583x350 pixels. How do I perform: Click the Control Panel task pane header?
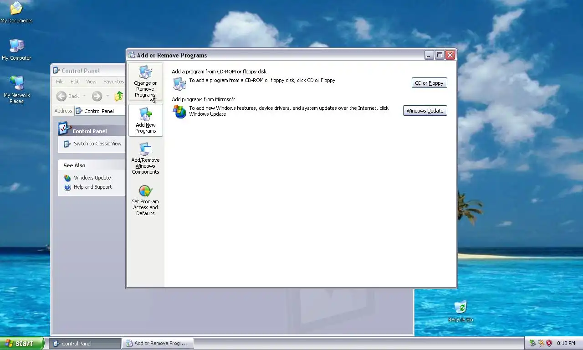coord(92,131)
